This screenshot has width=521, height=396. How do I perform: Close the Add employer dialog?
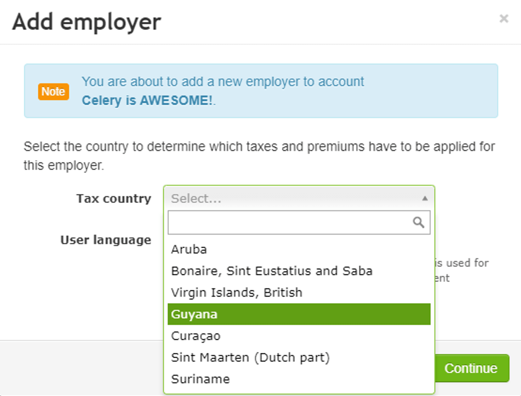pos(504,19)
